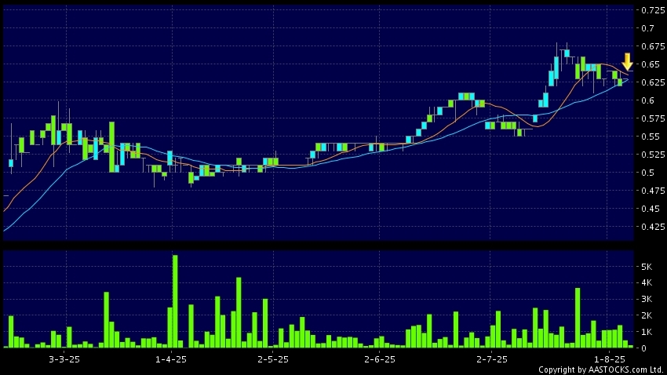This screenshot has width=667, height=375.
Task: Click the 3K volume axis label
Action: 647,300
